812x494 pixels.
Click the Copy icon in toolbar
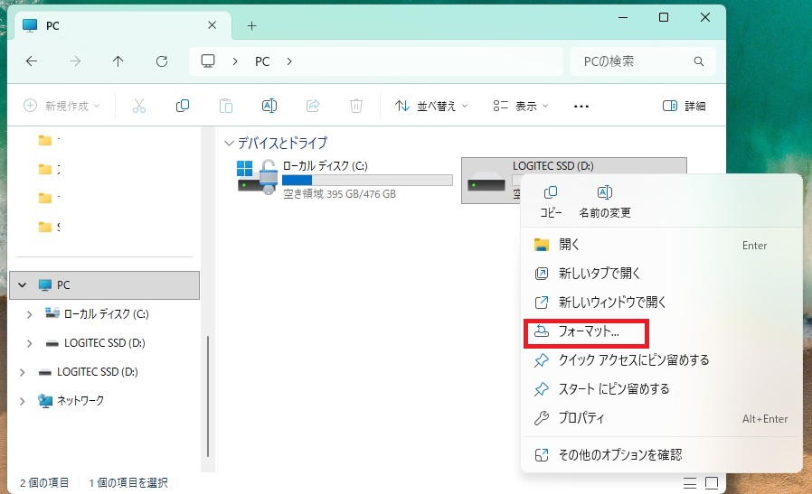coord(183,106)
